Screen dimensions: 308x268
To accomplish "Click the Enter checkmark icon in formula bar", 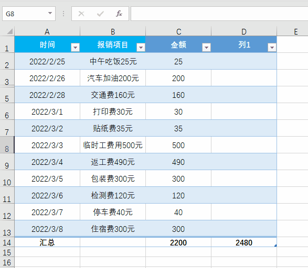I will [100, 14].
